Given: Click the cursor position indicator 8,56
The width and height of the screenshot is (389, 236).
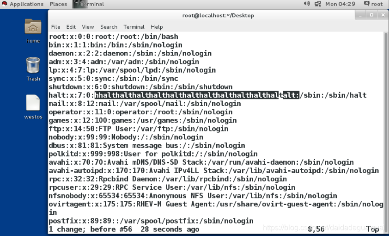Looking at the screenshot, I should point(316,230).
